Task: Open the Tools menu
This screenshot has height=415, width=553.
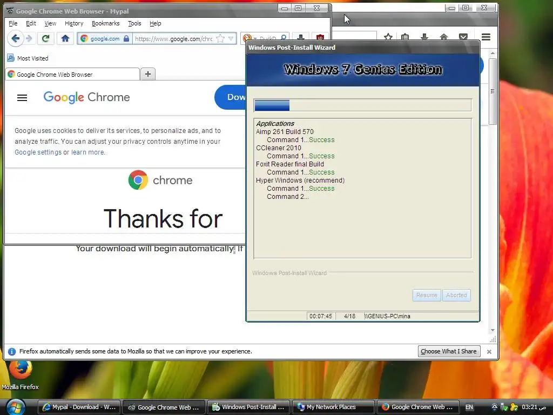Action: 134,23
